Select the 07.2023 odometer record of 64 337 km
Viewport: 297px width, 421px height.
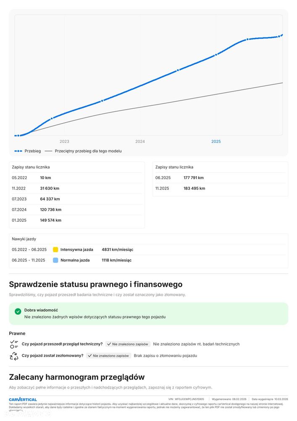click(x=77, y=199)
